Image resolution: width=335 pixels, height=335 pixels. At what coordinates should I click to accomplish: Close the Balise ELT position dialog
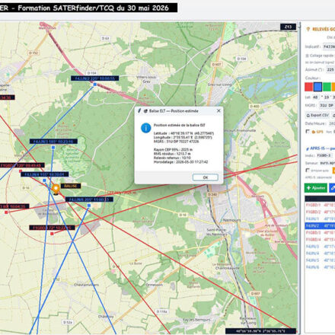[x=219, y=111]
